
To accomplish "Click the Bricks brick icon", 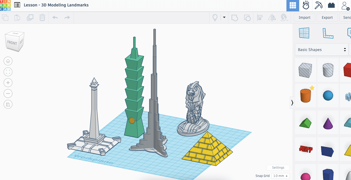I will [331, 5].
